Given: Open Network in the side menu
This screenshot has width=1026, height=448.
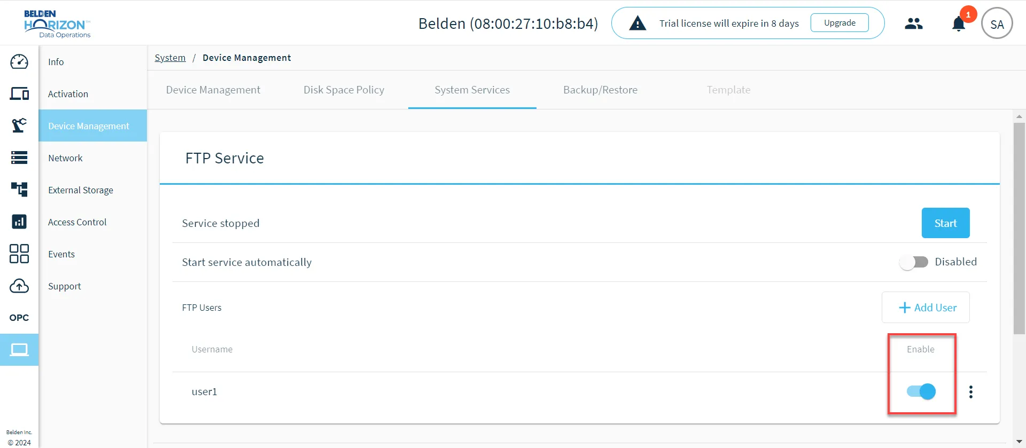Looking at the screenshot, I should 93,158.
